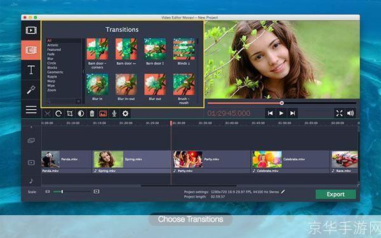
Task: Open the Titles tab (T icon)
Action: (31, 70)
